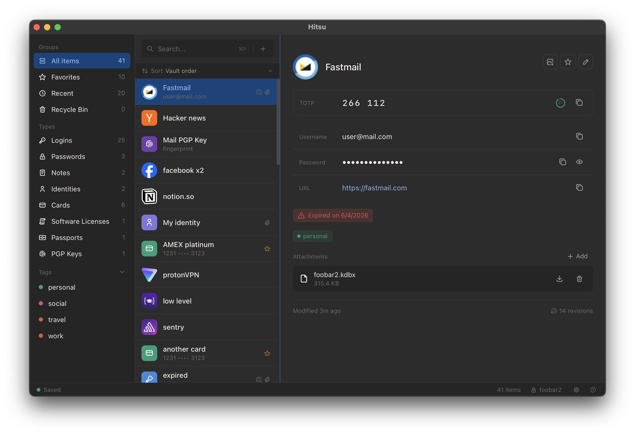
Task: Open https://fastmail.com link
Action: [x=374, y=188]
